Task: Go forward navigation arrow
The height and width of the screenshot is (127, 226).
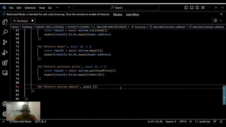Action: coord(69,8)
